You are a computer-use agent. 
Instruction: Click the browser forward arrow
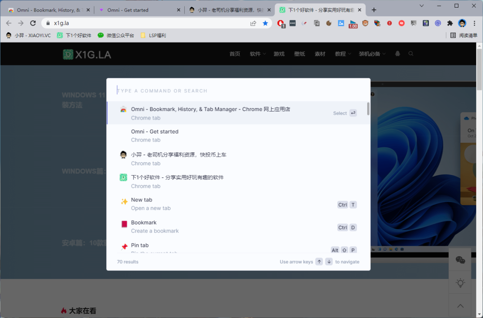(x=21, y=23)
